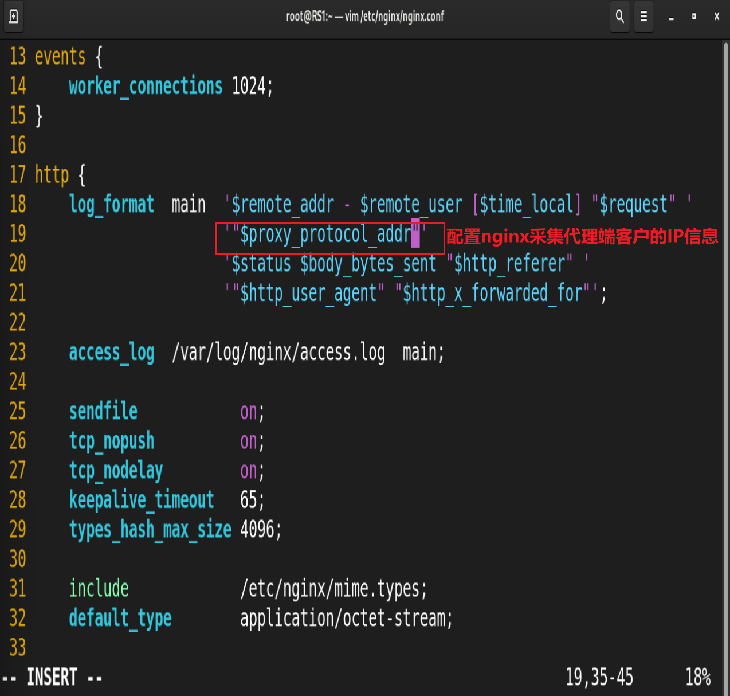The image size is (730, 696).
Task: Open a new terminal tab icon
Action: pos(14,17)
